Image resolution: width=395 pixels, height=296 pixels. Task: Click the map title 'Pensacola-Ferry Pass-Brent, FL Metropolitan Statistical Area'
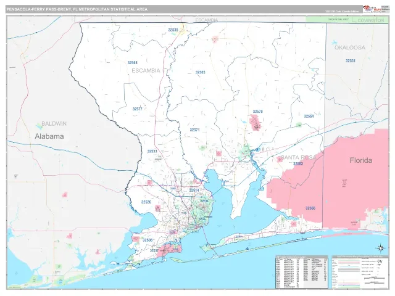(x=77, y=9)
